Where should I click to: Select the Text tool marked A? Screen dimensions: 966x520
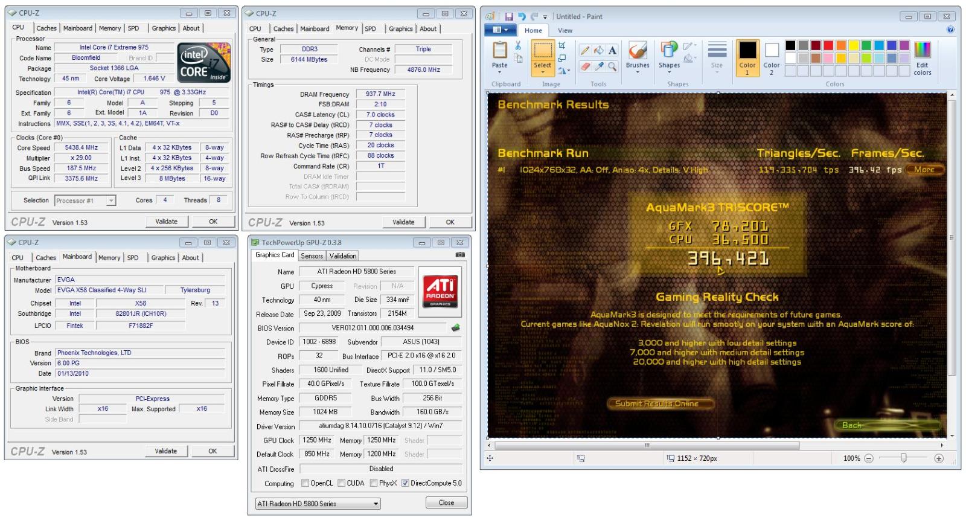tap(612, 50)
